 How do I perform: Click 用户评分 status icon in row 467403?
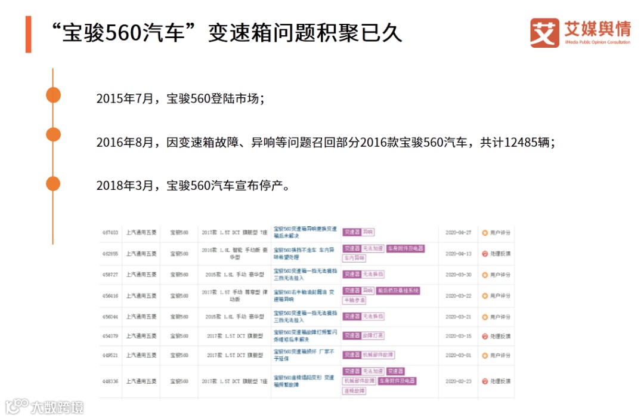pyautogui.click(x=485, y=233)
